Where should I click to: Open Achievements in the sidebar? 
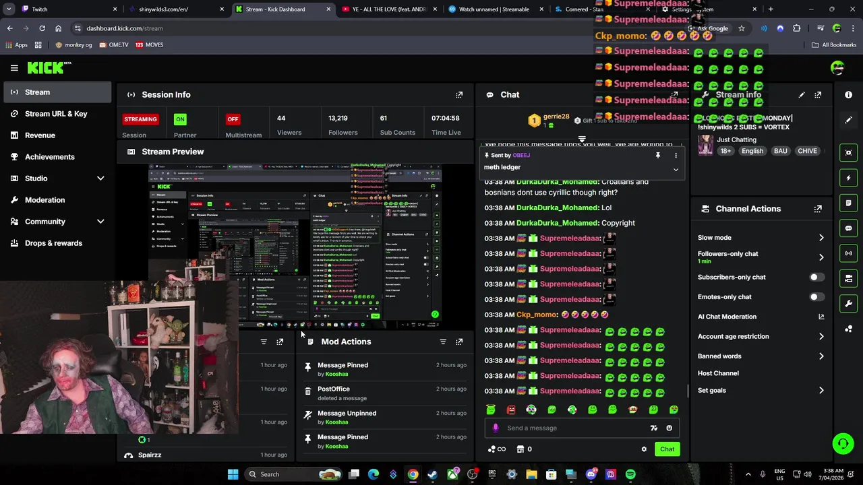(x=57, y=157)
